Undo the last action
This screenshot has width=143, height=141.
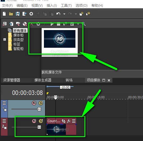pyautogui.click(x=58, y=14)
